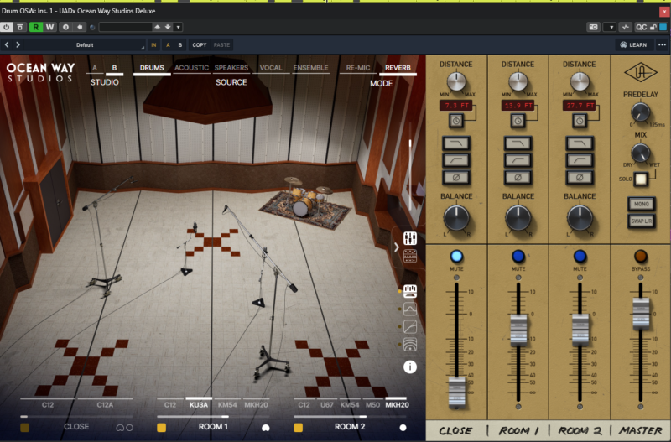
Task: Select the VOCAL source tab
Action: point(271,68)
